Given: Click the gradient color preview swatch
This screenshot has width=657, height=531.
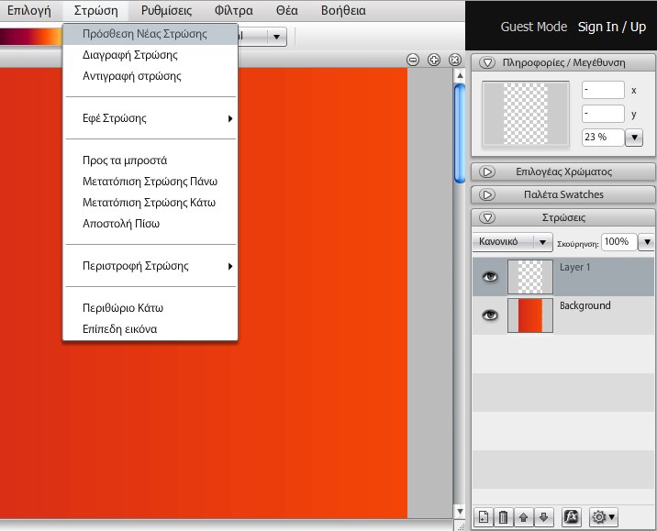Looking at the screenshot, I should [30, 37].
